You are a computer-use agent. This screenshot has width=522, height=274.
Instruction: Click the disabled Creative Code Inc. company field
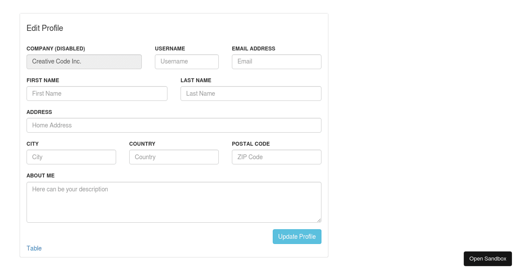(x=84, y=61)
